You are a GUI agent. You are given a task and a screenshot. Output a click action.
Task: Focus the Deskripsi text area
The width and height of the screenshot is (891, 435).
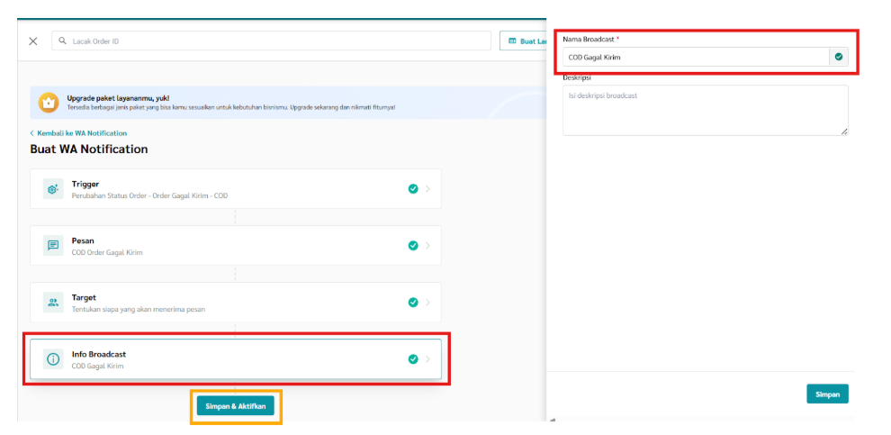705,110
